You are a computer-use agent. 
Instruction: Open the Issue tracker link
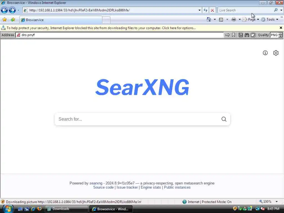(127, 187)
